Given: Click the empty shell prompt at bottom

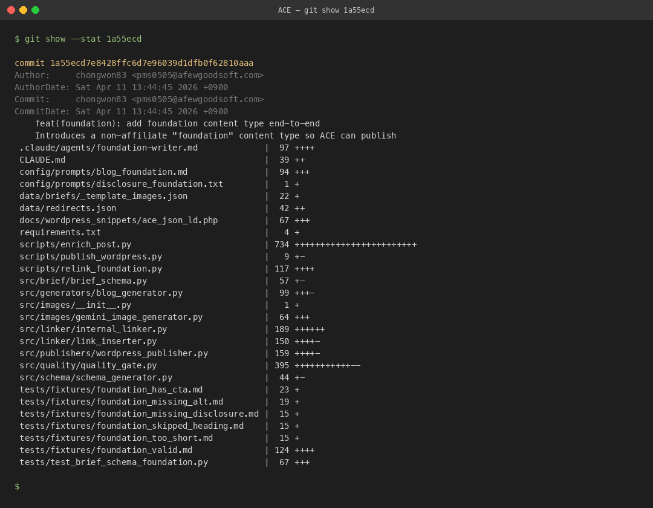Looking at the screenshot, I should click(17, 486).
